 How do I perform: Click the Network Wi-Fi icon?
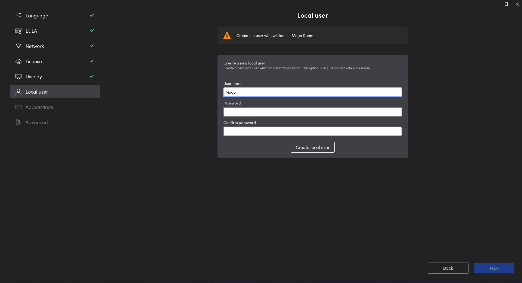point(18,46)
